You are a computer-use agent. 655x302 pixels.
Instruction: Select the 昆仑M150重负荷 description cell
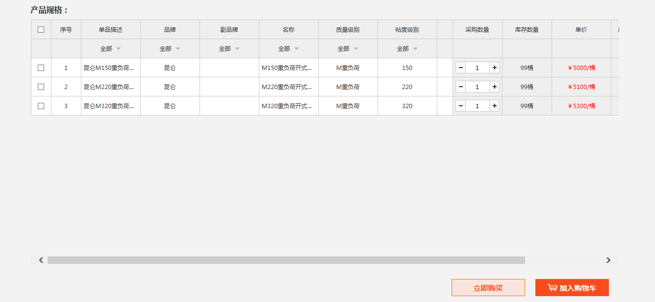click(x=111, y=68)
